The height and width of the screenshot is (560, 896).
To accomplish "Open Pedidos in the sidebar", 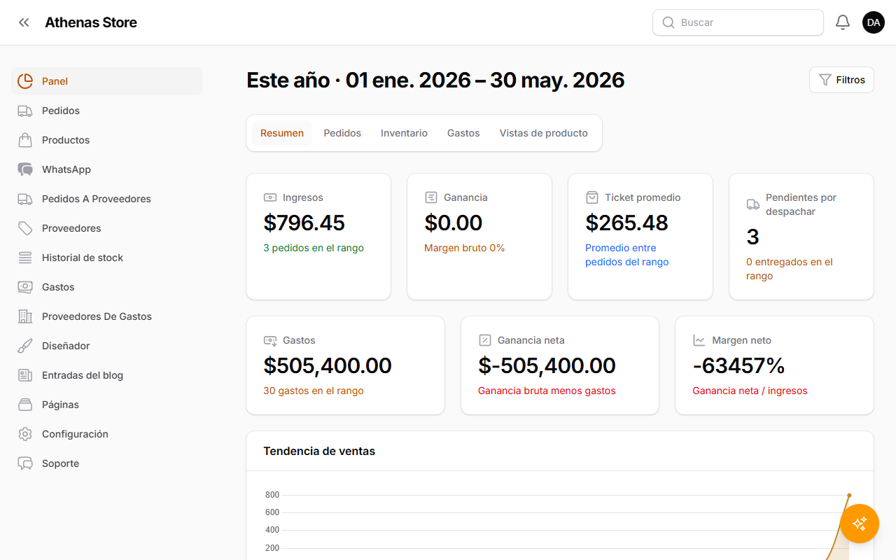I will pyautogui.click(x=106, y=111).
